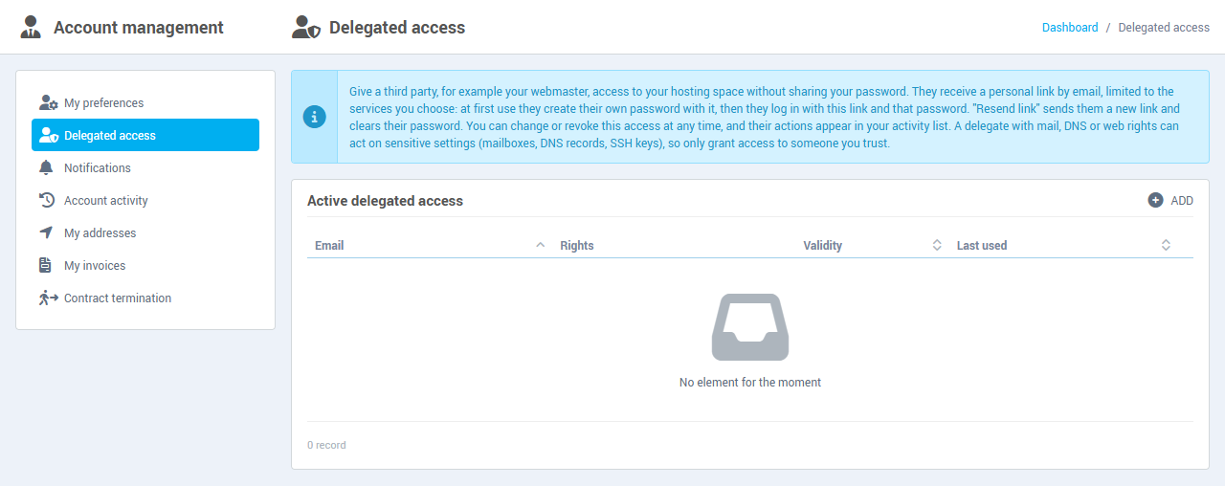
Task: Open My preferences in sidebar
Action: tap(145, 103)
